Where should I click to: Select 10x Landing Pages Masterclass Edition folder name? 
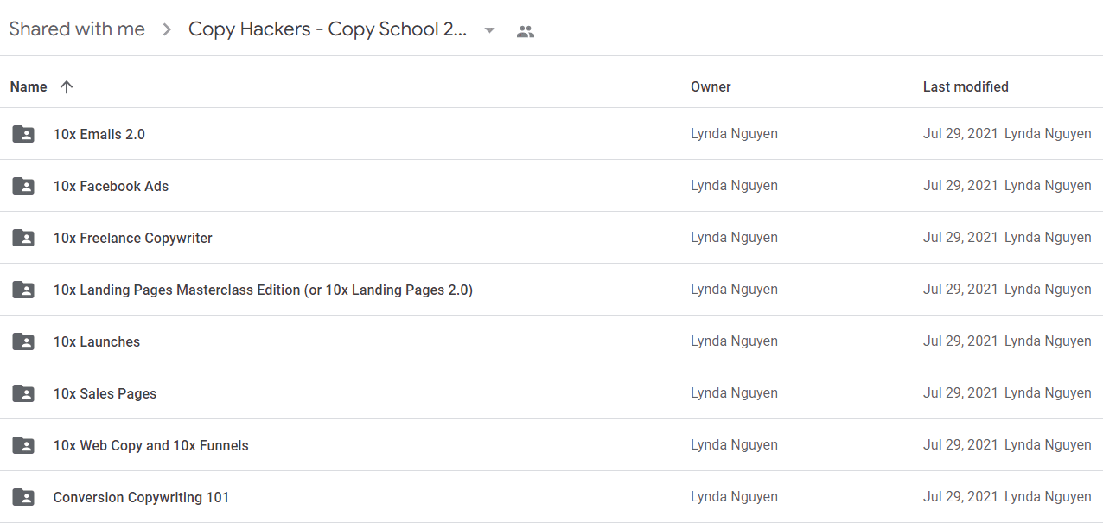point(263,290)
